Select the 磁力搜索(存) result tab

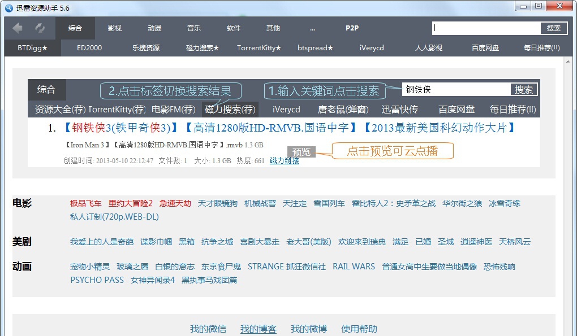230,109
